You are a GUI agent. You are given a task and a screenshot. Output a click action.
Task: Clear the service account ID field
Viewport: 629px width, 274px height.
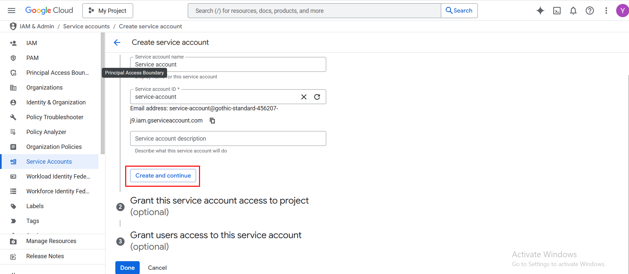[304, 97]
